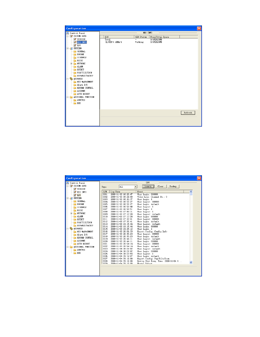Click ATM/POS folder icon in the LOG window
The image size is (260, 337).
[x=75, y=250]
